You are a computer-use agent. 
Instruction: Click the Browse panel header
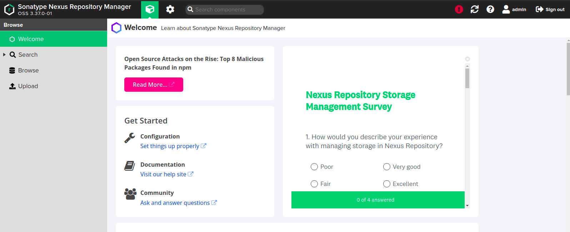pos(54,25)
